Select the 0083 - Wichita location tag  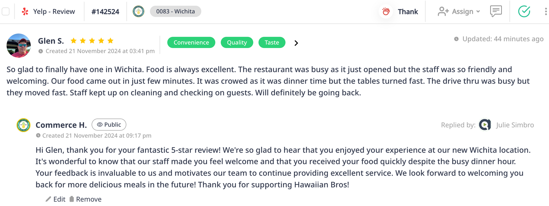[175, 11]
